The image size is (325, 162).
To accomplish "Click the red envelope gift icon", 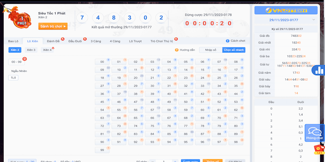I will 319,149.
